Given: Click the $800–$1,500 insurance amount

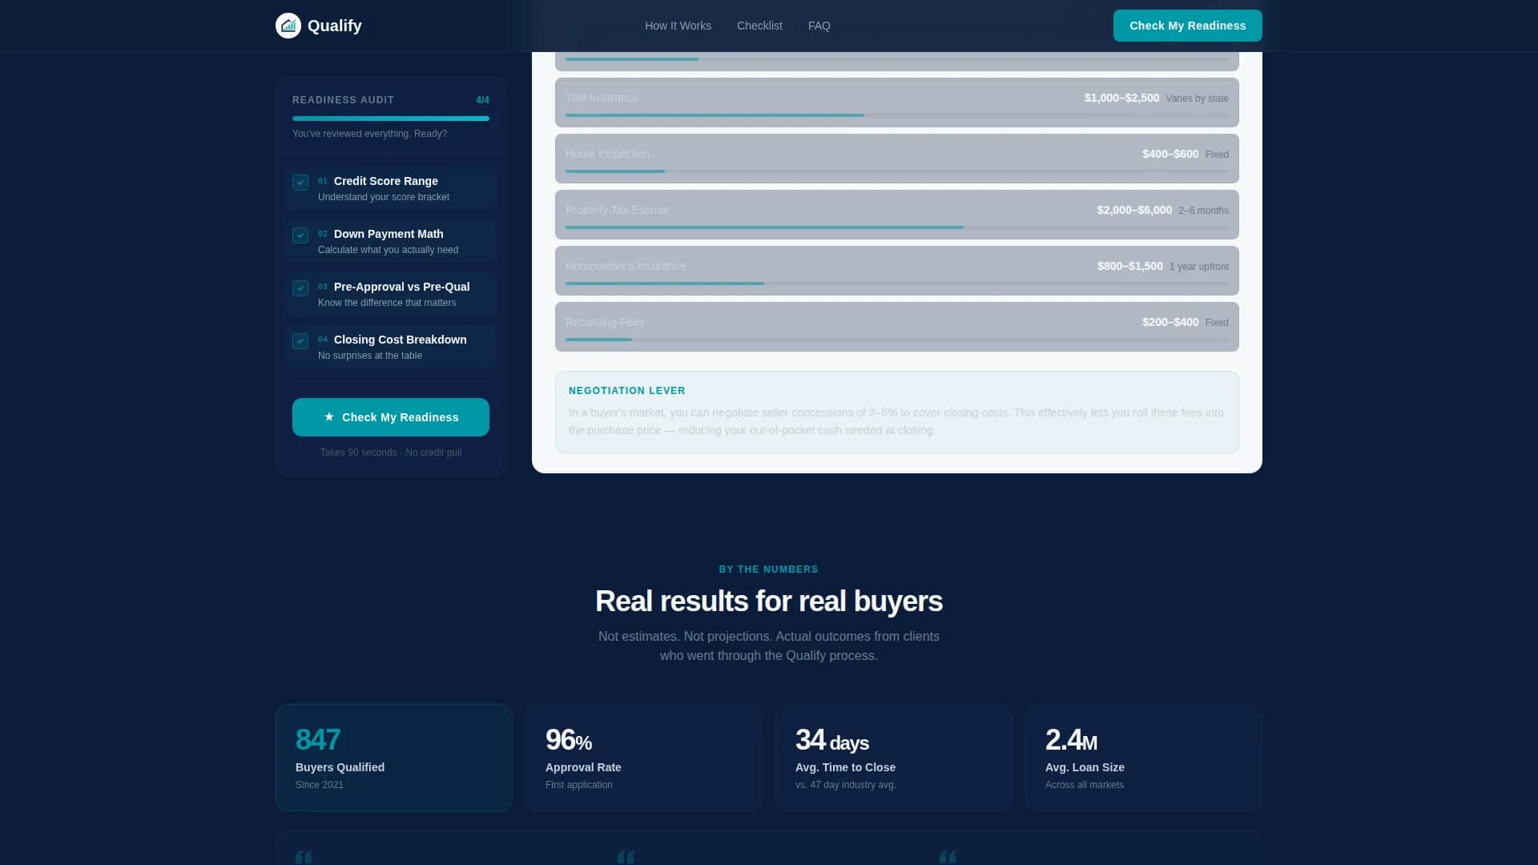Looking at the screenshot, I should coord(1129,266).
